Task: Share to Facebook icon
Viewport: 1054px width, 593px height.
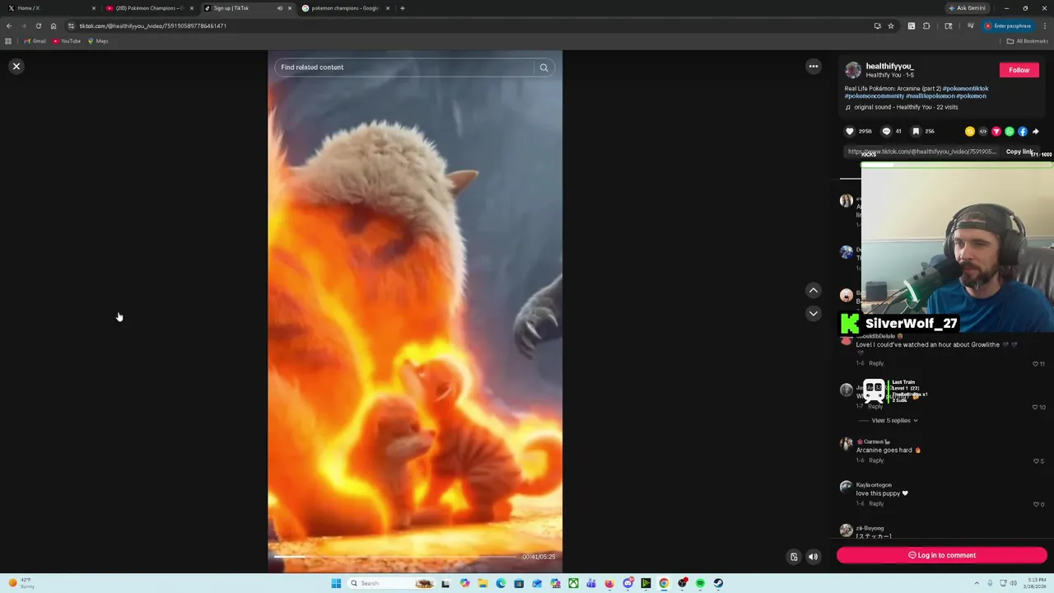Action: (1023, 131)
